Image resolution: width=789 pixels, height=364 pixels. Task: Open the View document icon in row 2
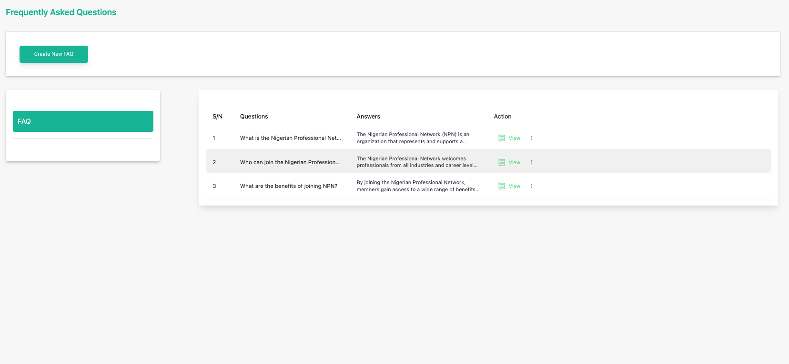(x=502, y=162)
